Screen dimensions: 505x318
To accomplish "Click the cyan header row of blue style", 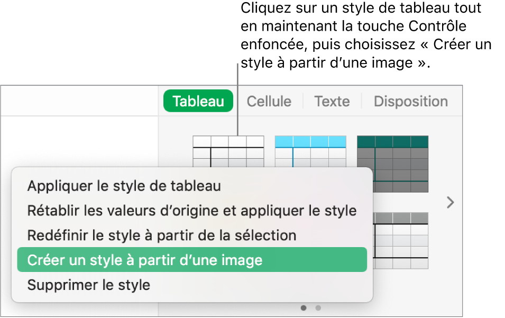I will 310,141.
